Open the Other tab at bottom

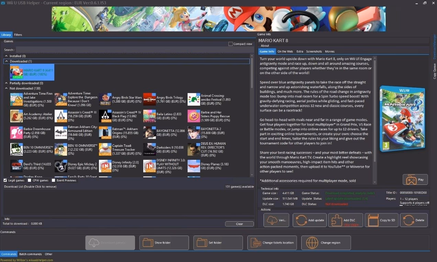(49, 254)
